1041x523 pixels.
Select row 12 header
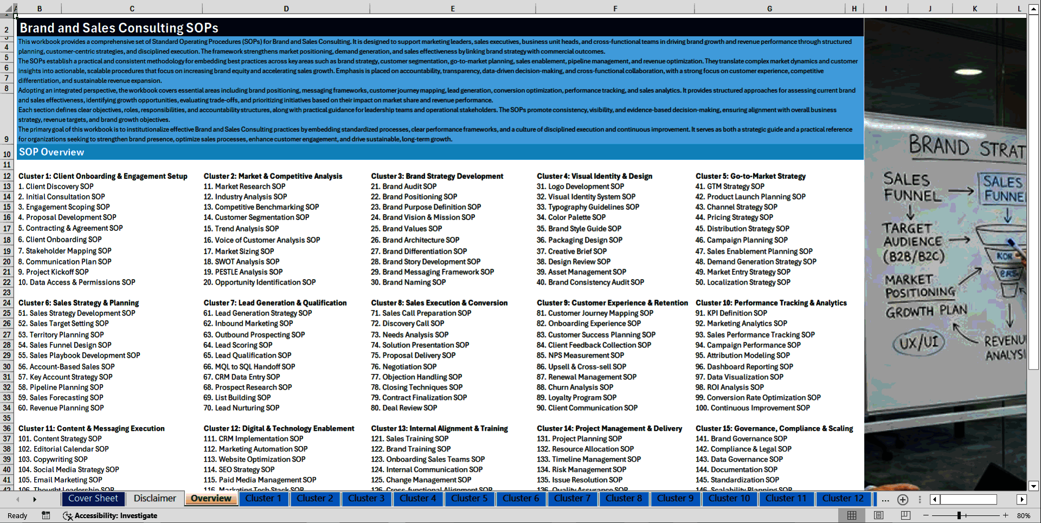(x=7, y=176)
